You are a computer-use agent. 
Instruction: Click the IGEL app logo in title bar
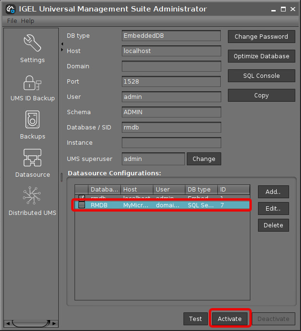[10, 9]
